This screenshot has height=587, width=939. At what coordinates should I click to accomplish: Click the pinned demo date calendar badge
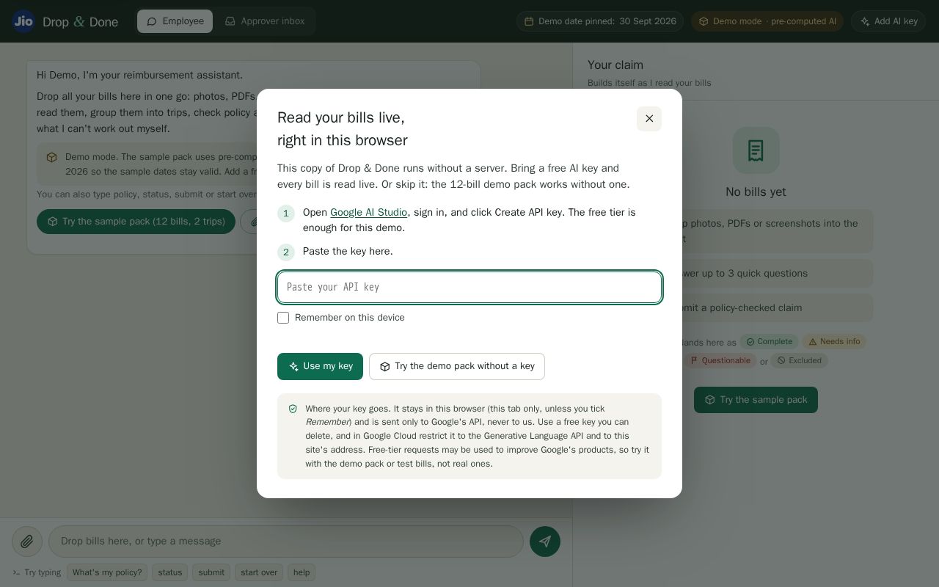(x=600, y=21)
